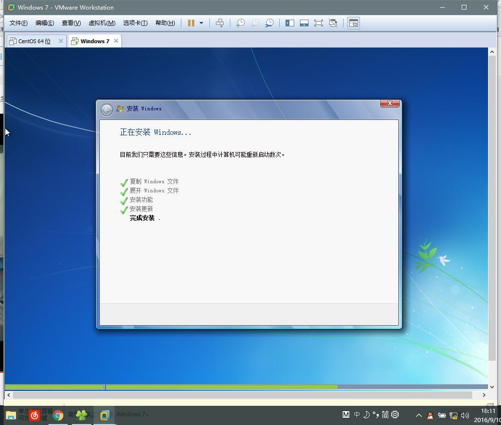Open the 虚拟机 (VM) menu
Image resolution: width=501 pixels, height=425 pixels.
(102, 23)
